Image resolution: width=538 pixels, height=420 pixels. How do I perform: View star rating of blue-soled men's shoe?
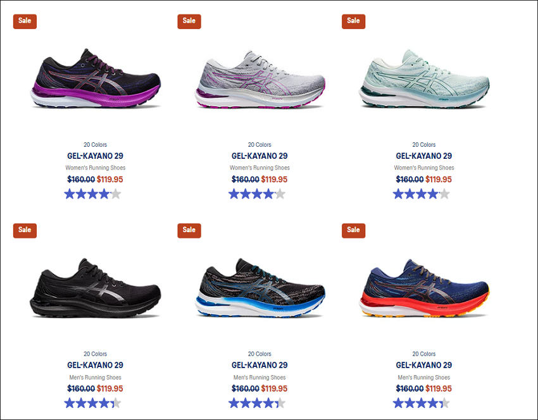(257, 403)
